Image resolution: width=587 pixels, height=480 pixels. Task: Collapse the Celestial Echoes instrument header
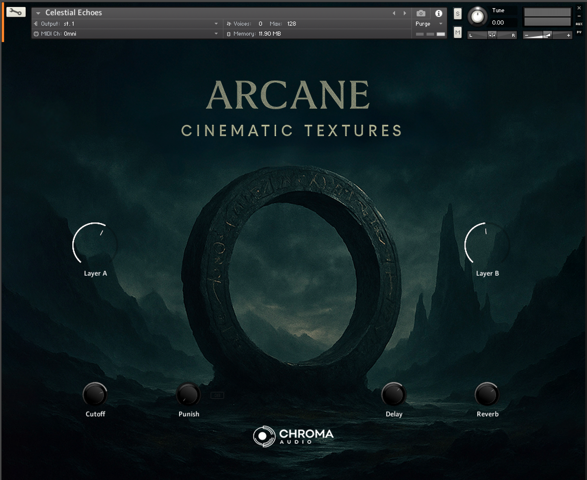[x=38, y=13]
